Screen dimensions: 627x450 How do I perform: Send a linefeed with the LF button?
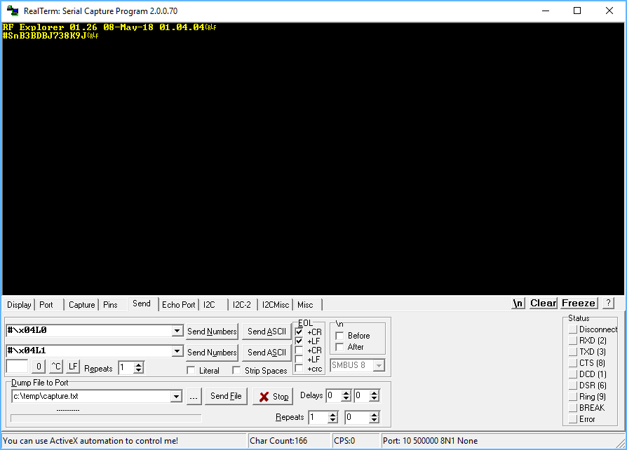(x=72, y=365)
